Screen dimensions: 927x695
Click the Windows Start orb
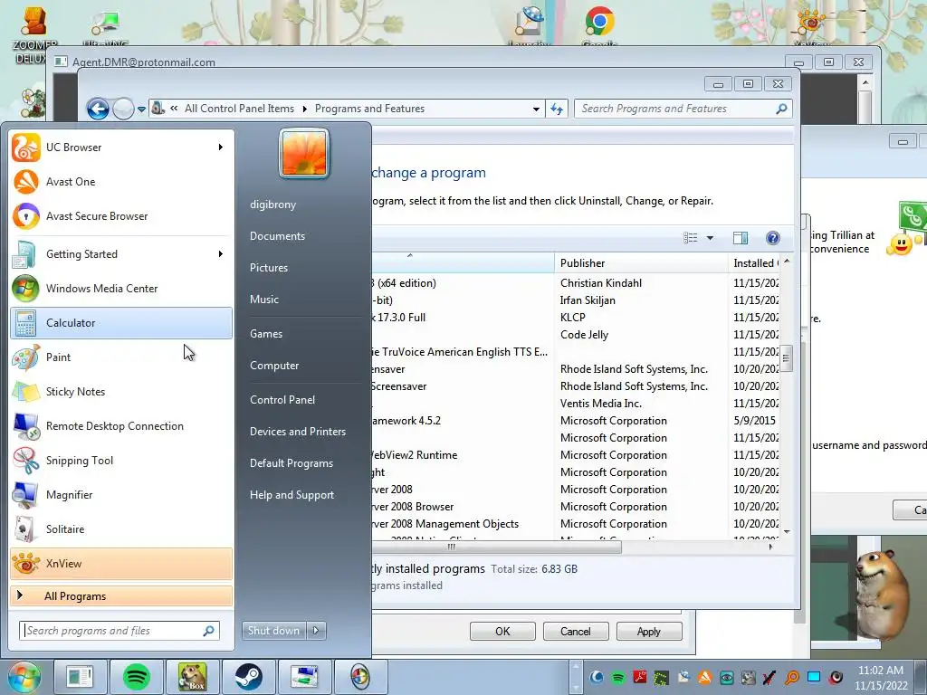(x=23, y=677)
